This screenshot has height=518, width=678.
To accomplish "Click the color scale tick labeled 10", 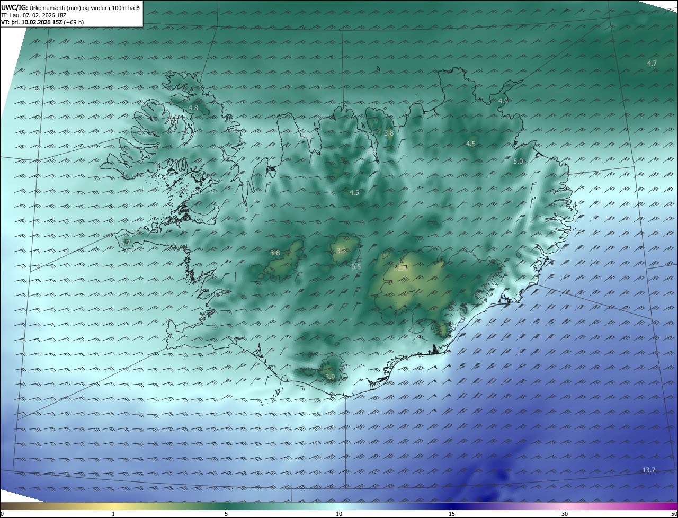I will pyautogui.click(x=339, y=514).
